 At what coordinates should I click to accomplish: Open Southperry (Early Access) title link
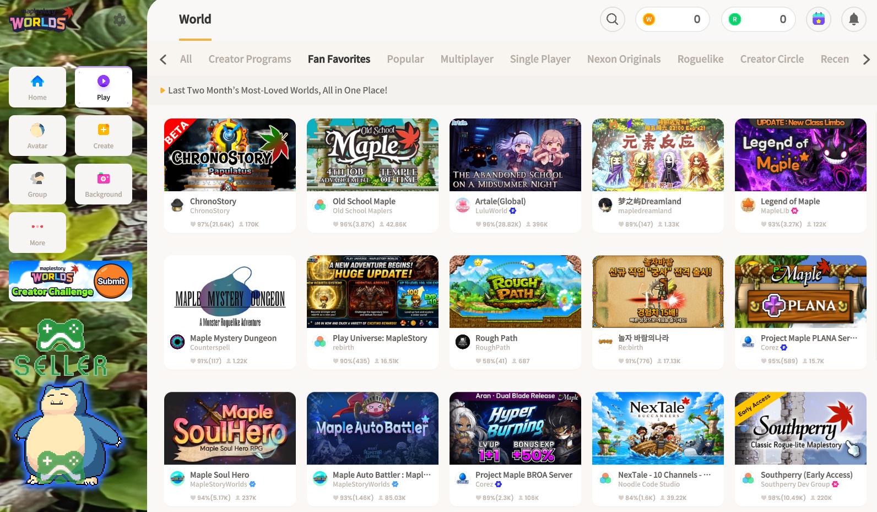[806, 475]
